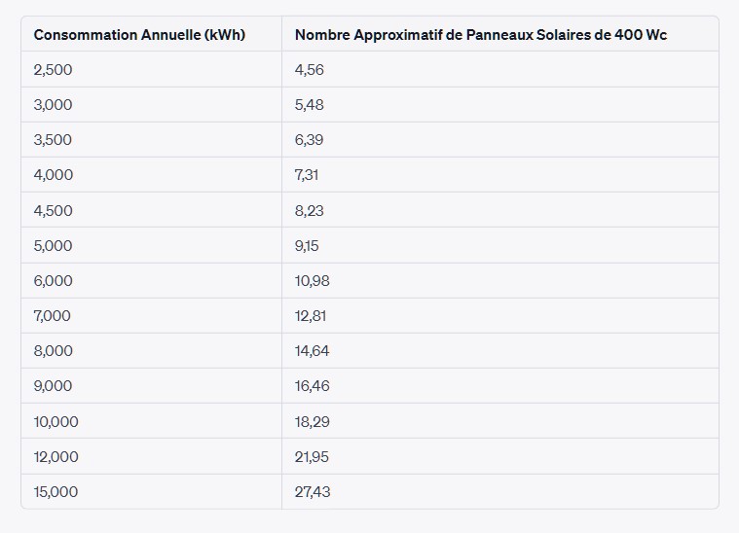The height and width of the screenshot is (533, 739).
Task: Click the 'Nombre Approximatif de Panneaux Solaires' header
Action: [480, 34]
